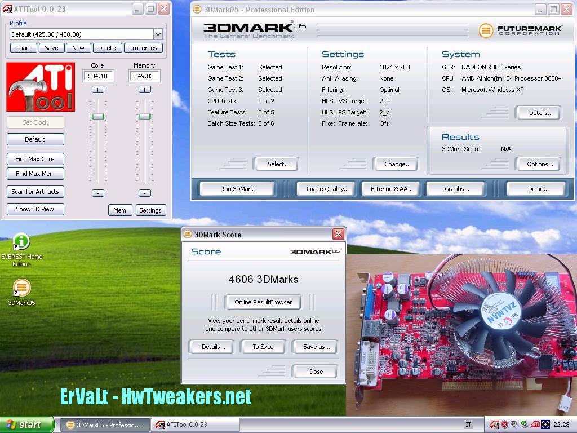The height and width of the screenshot is (433, 577).
Task: Click Close button in score dialog
Action: 316,372
